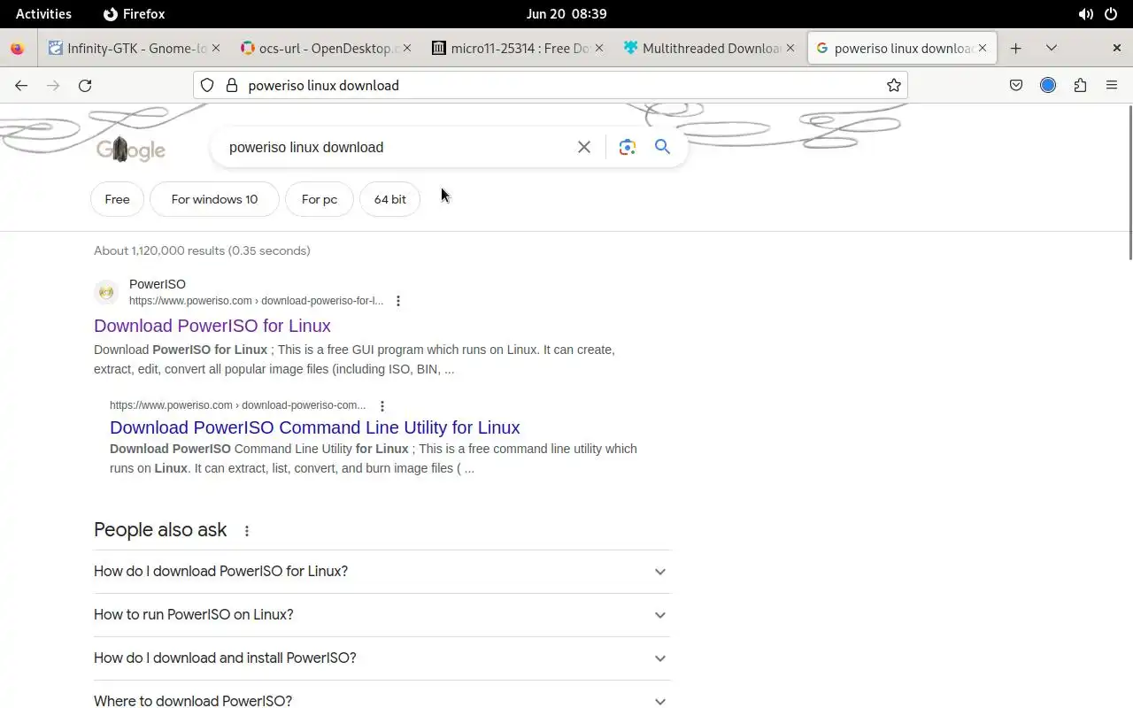This screenshot has width=1133, height=708.
Task: Close the Multithreaded Download tab
Action: pos(790,48)
